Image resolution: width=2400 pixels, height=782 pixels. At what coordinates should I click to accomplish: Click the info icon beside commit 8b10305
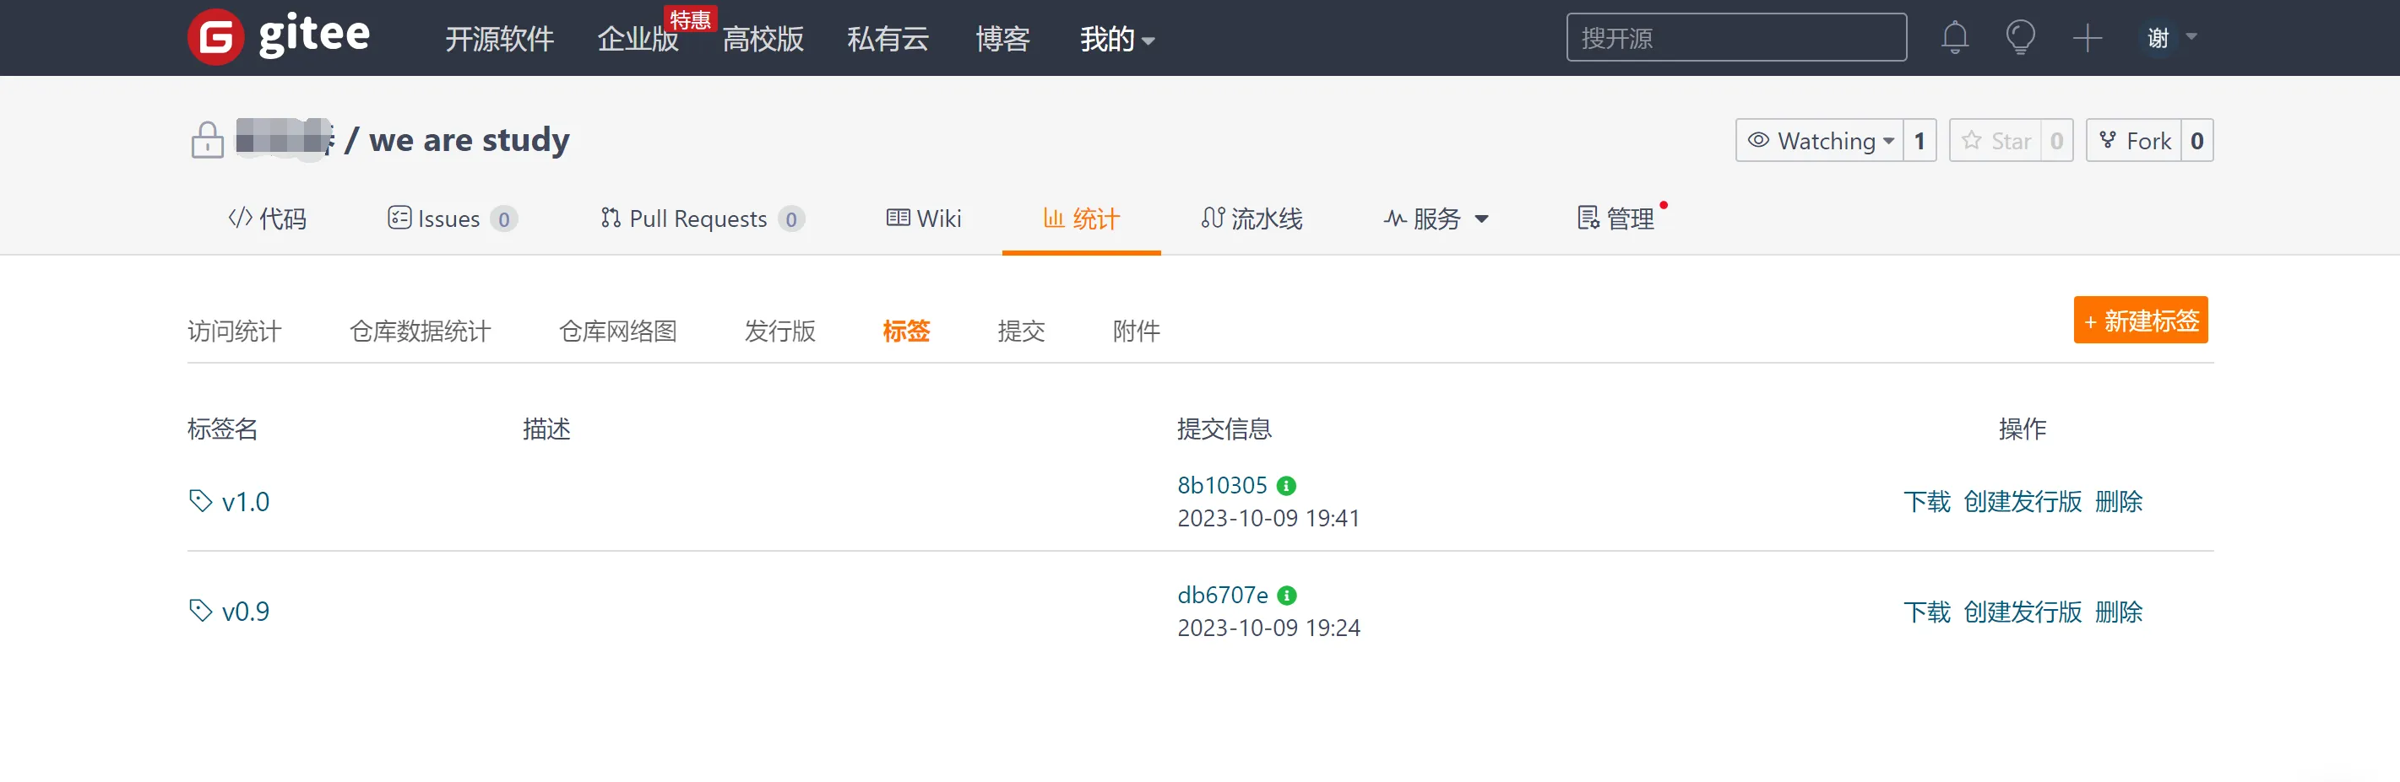click(1285, 486)
